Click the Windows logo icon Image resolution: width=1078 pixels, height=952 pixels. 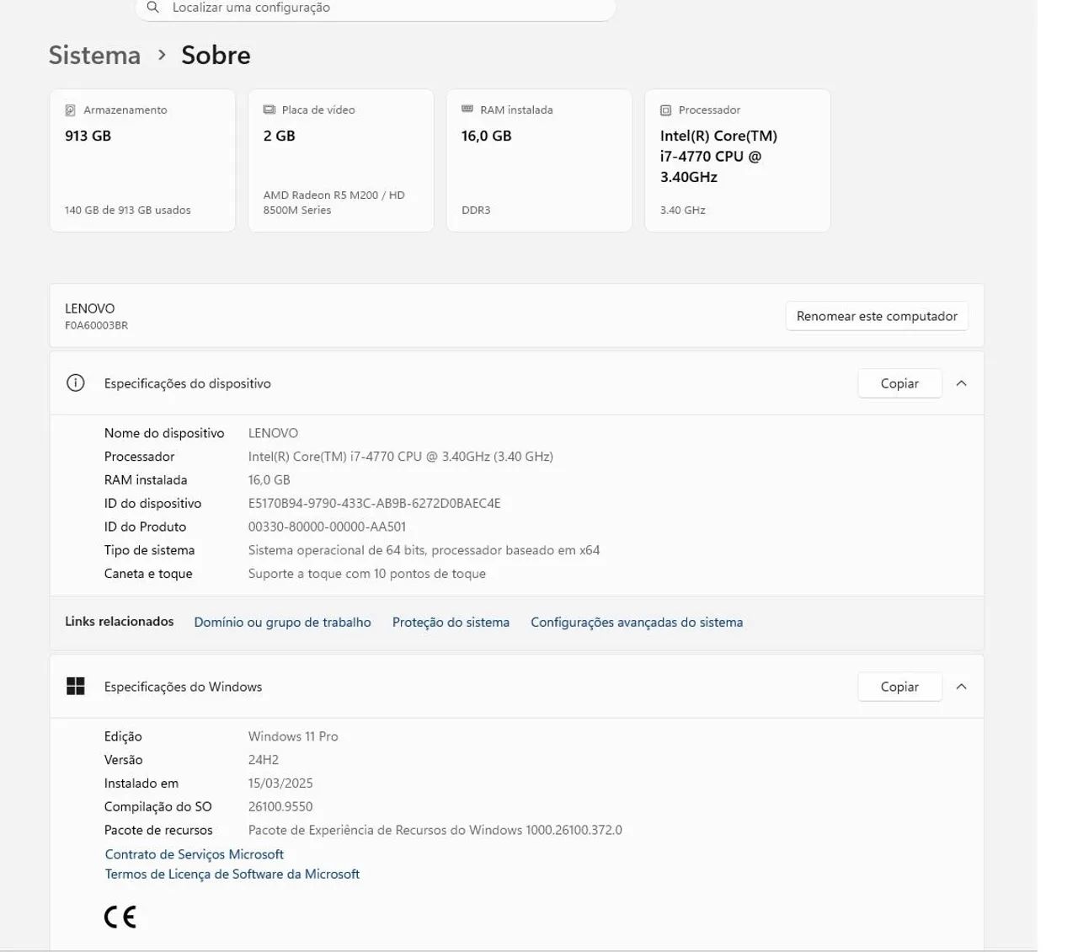[x=76, y=687]
